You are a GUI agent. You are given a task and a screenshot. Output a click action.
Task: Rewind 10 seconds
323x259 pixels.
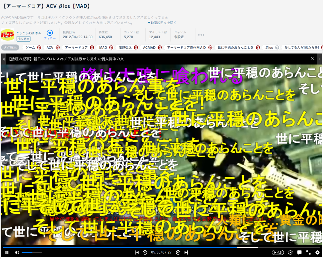click(x=145, y=252)
